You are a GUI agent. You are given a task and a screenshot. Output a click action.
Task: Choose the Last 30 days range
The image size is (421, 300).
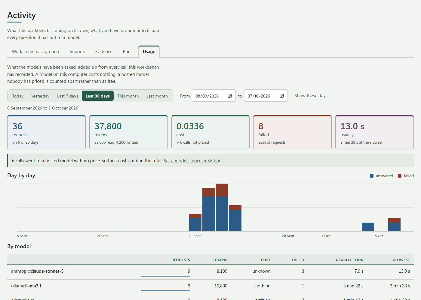[x=98, y=96]
